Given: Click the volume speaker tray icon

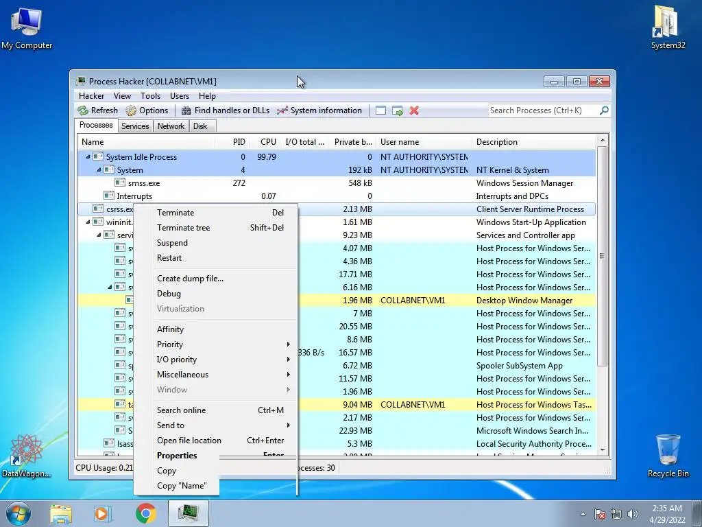Looking at the screenshot, I should tap(633, 514).
